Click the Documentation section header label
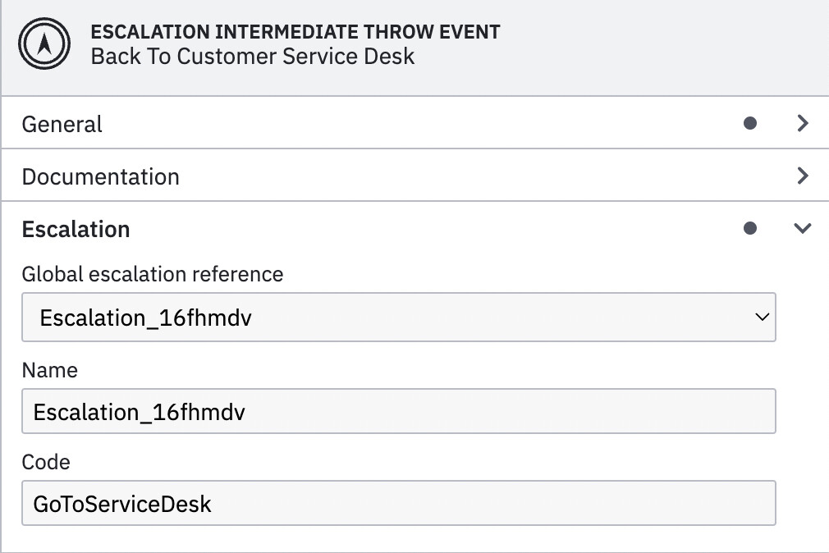This screenshot has width=829, height=553. pos(100,176)
